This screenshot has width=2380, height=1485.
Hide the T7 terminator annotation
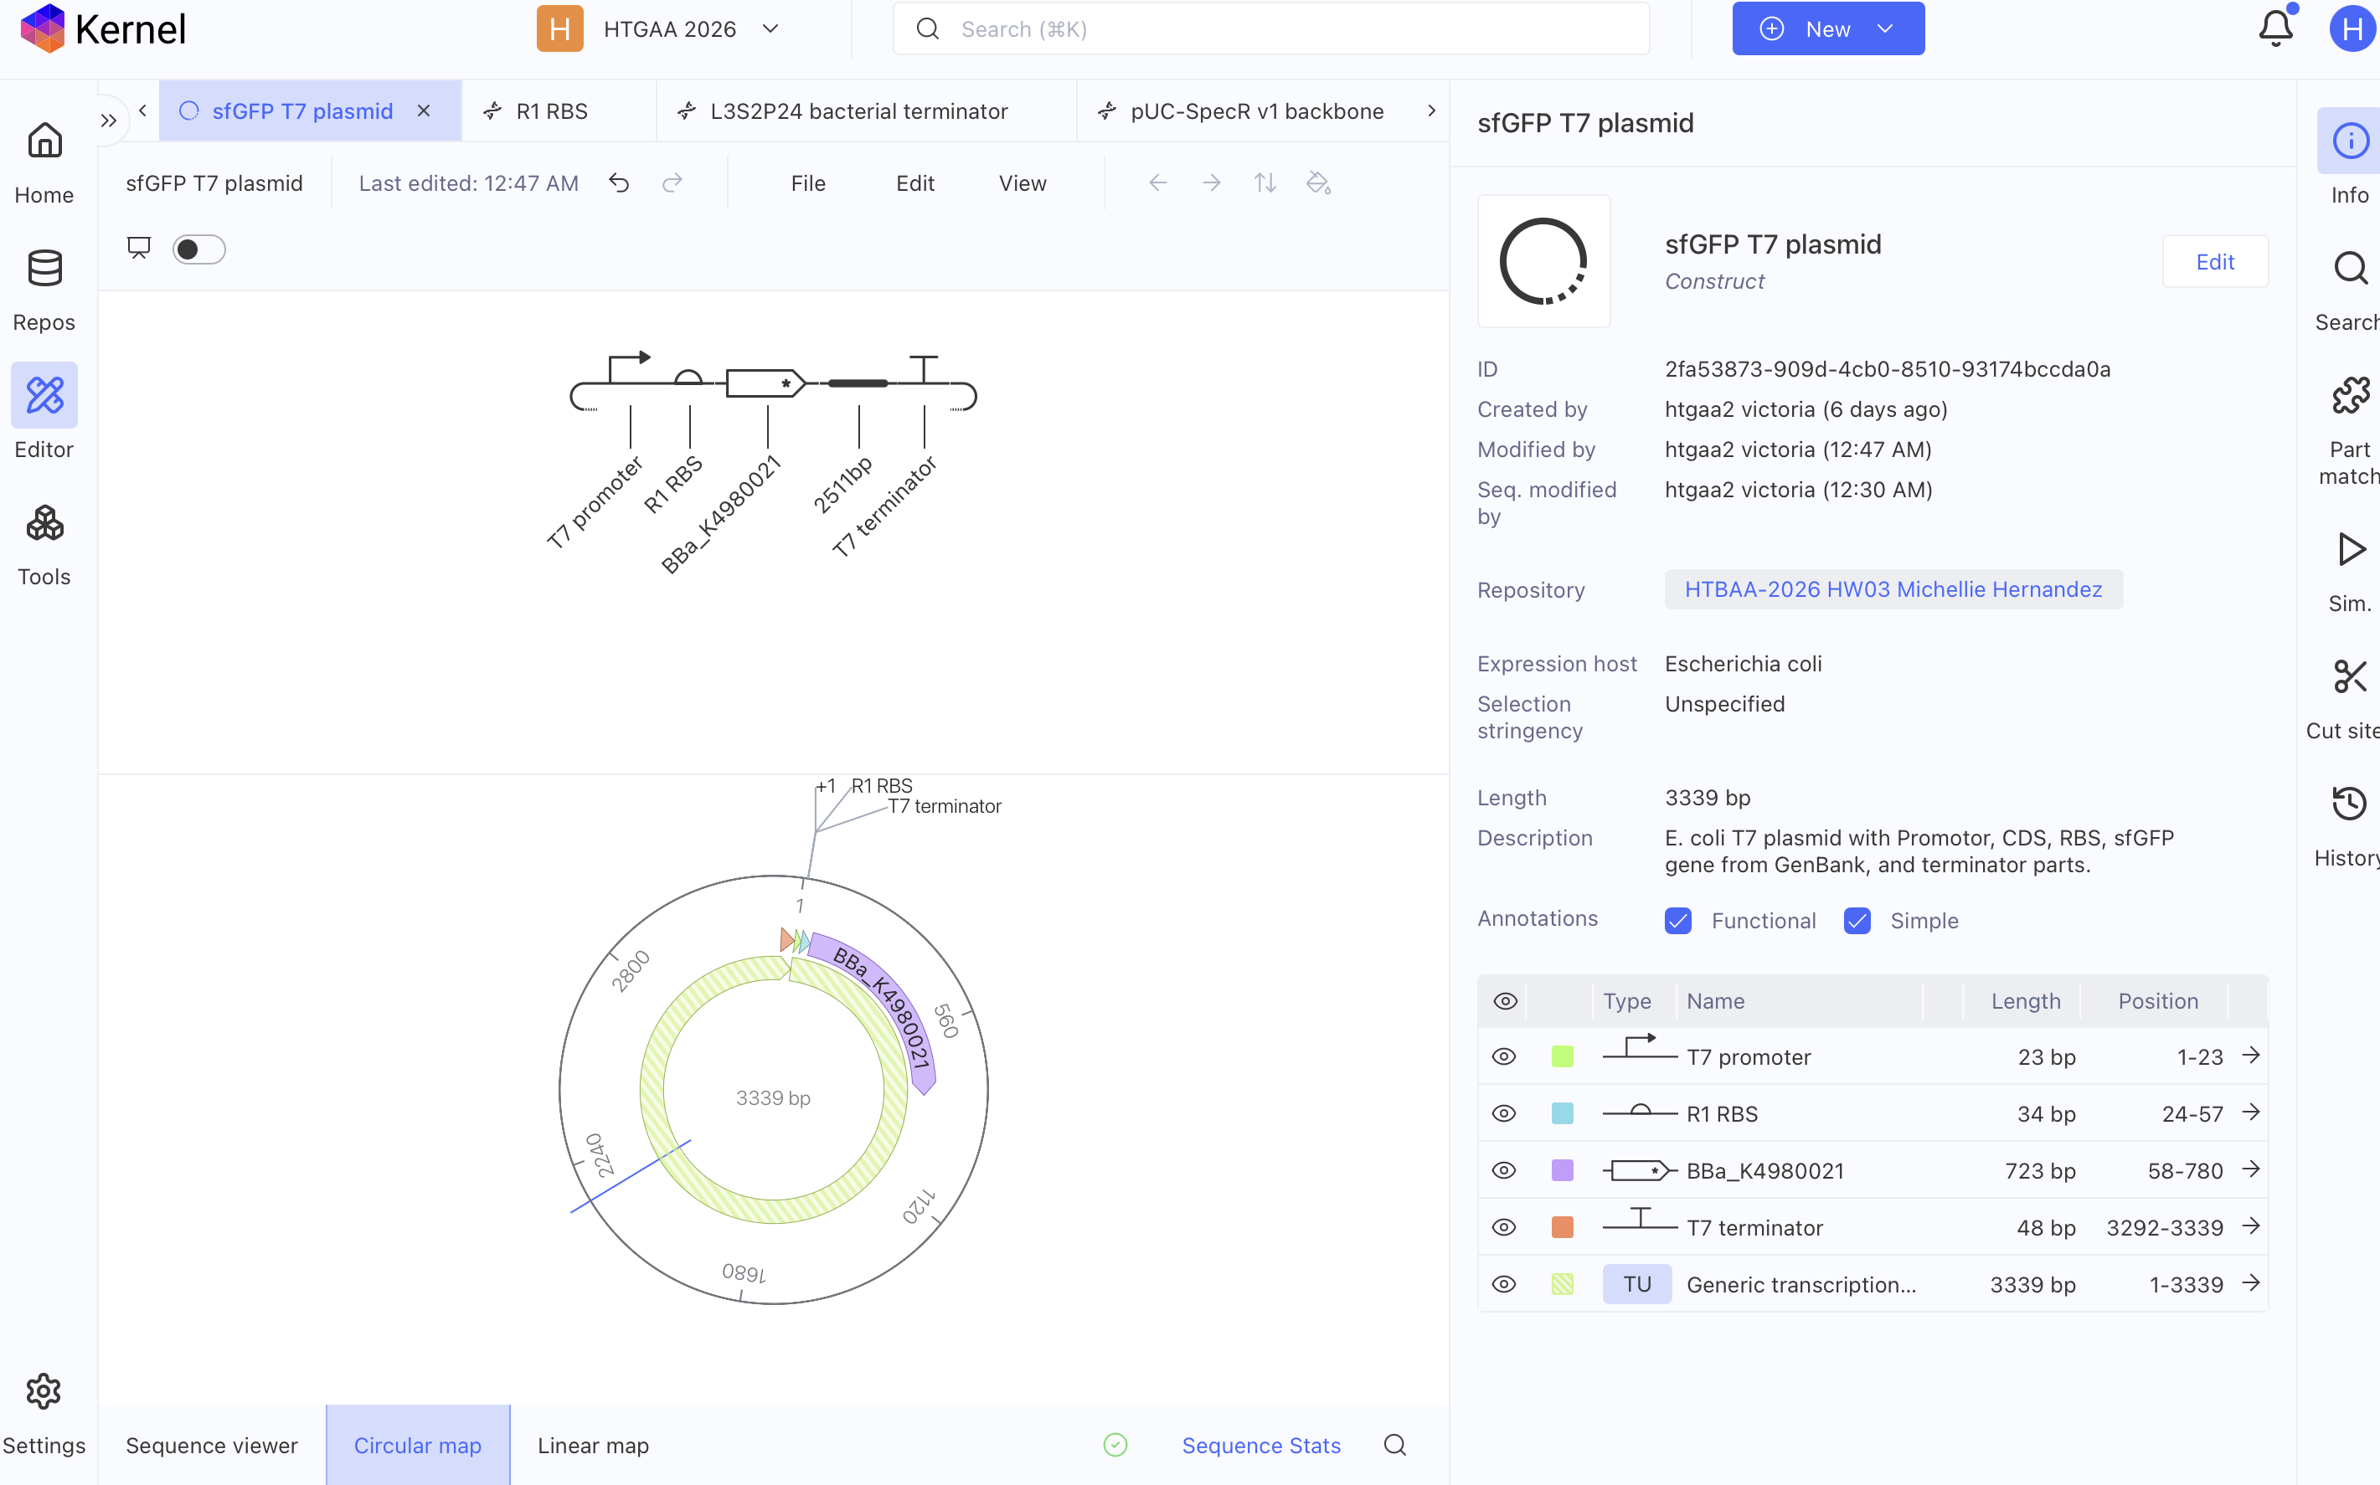pos(1504,1228)
